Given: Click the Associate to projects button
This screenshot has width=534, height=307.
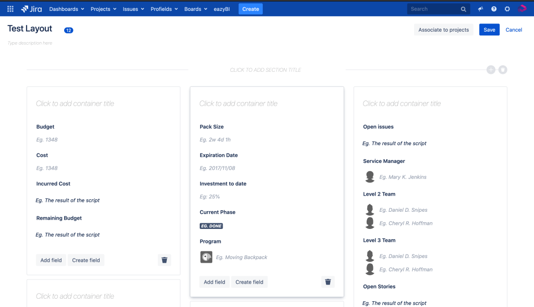Looking at the screenshot, I should click(443, 30).
